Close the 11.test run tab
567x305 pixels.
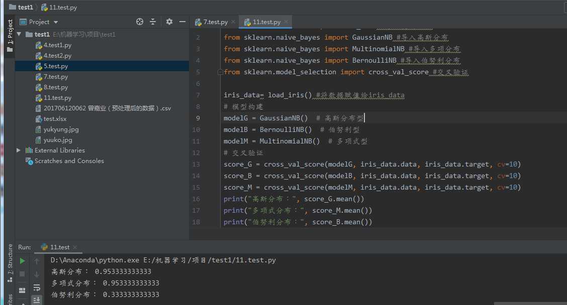(75, 247)
